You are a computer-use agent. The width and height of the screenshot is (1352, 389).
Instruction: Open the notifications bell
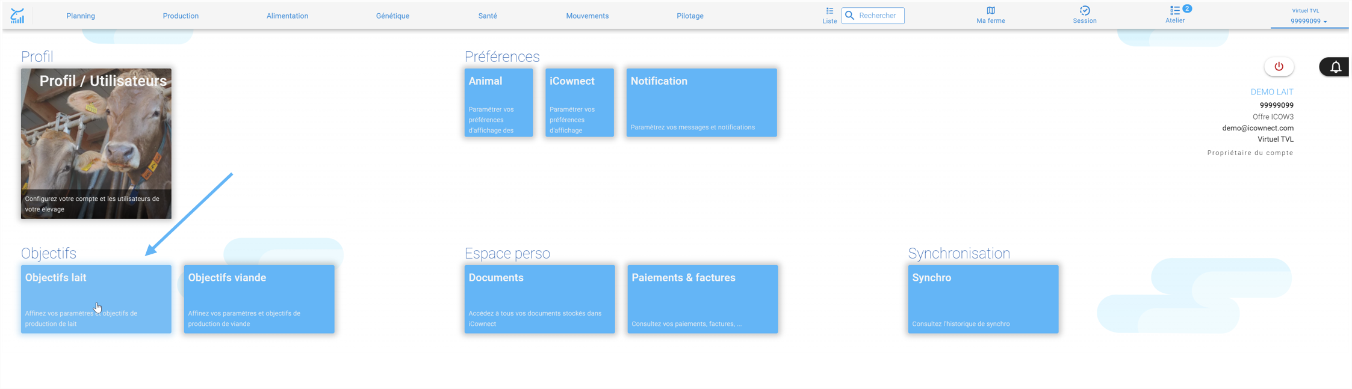click(x=1335, y=67)
